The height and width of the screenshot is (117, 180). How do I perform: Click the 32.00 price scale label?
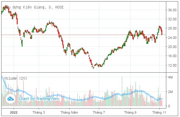(172, 19)
